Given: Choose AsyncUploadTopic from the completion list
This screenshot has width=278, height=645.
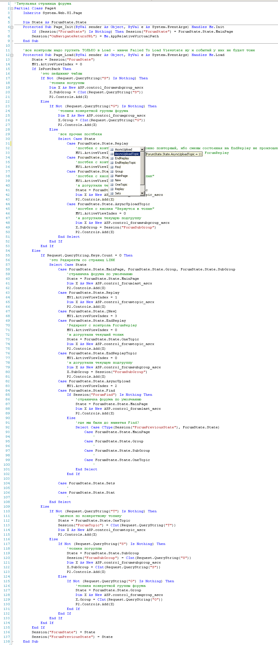Looking at the screenshot, I should click(127, 154).
